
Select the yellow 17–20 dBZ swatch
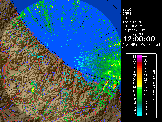139,83
